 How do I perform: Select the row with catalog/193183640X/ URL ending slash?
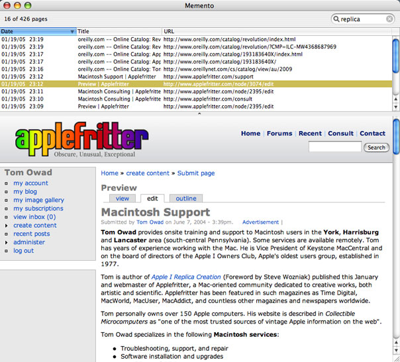coord(196,62)
